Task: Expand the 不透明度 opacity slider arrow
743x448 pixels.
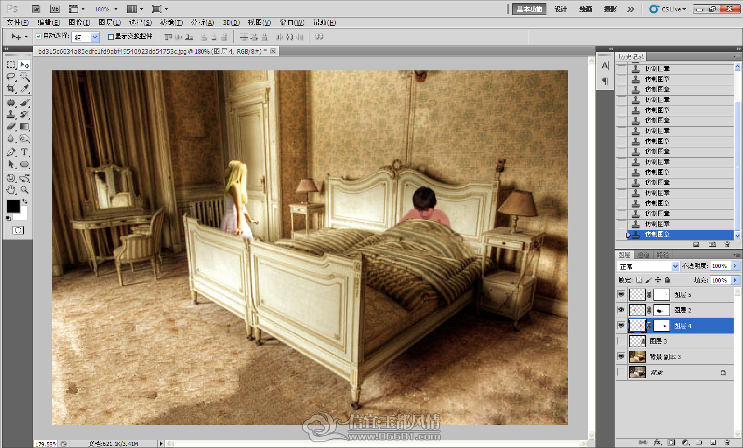Action: [735, 266]
